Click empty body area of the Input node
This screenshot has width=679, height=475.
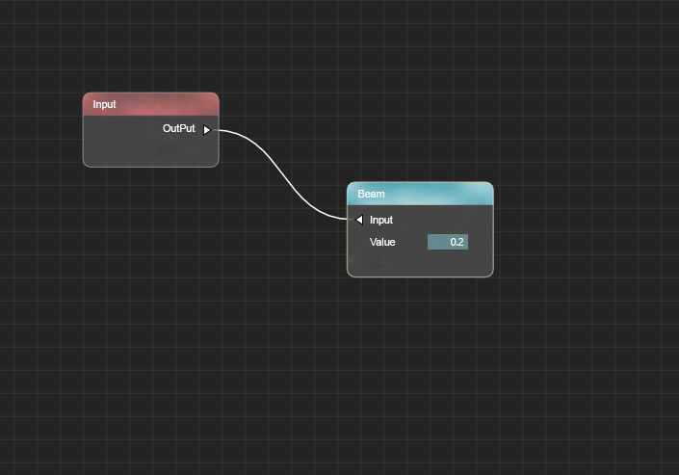pyautogui.click(x=144, y=149)
